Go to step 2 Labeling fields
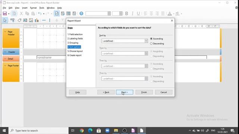The width and height of the screenshot is (239, 134). pos(75,39)
